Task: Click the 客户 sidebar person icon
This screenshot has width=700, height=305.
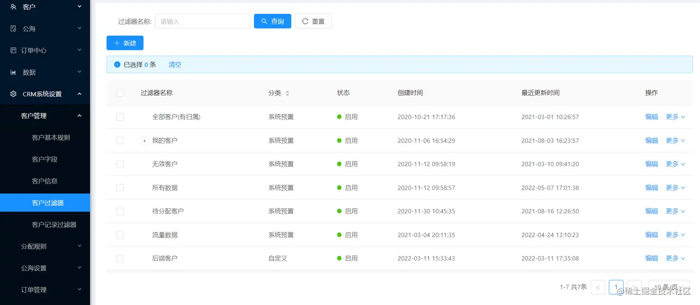Action: tap(13, 7)
